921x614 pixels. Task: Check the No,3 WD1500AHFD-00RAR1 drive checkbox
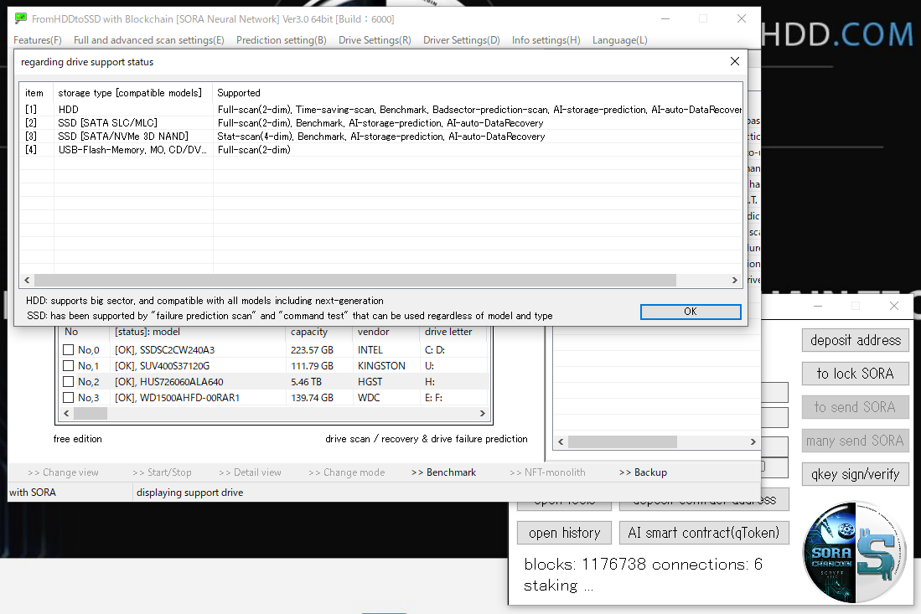69,397
